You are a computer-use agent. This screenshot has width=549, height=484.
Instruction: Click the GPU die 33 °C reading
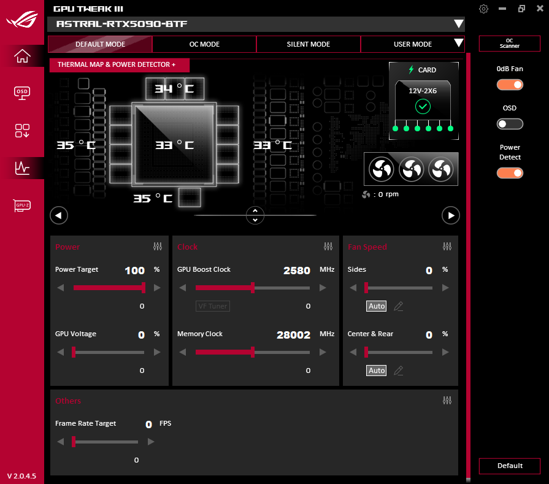coord(174,145)
